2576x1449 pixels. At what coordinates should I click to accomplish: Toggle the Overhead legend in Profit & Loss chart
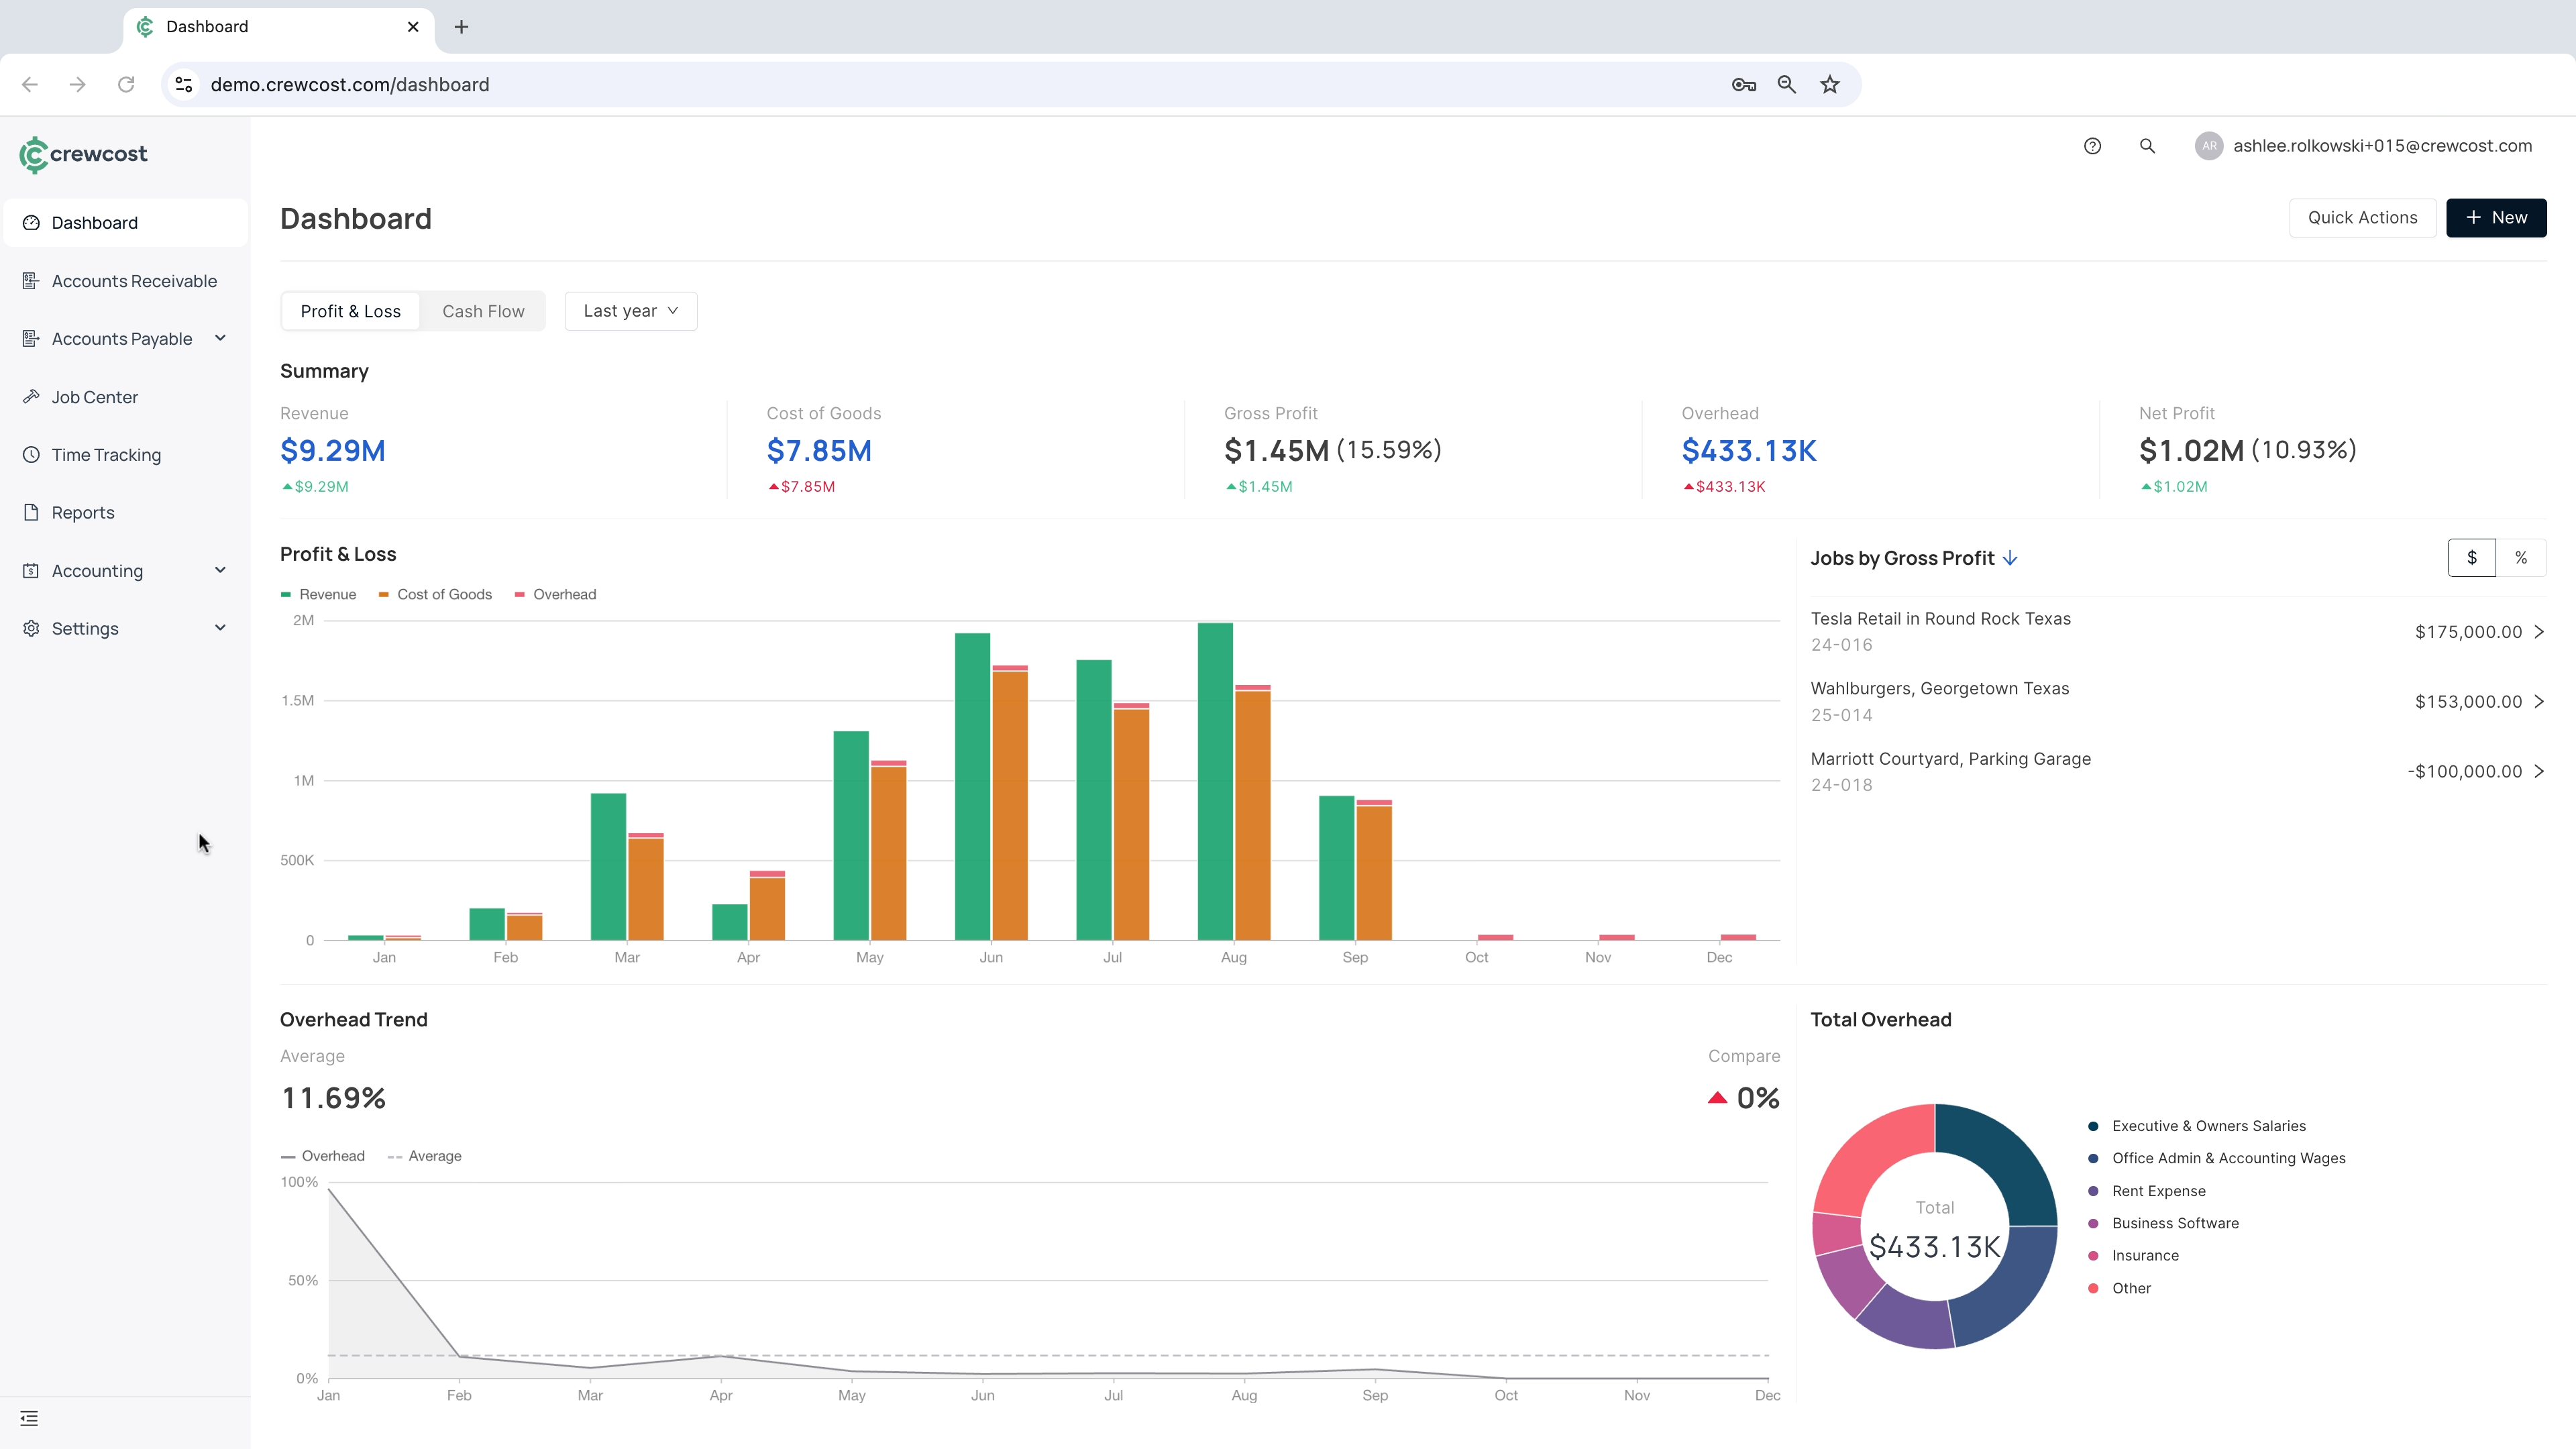point(556,594)
